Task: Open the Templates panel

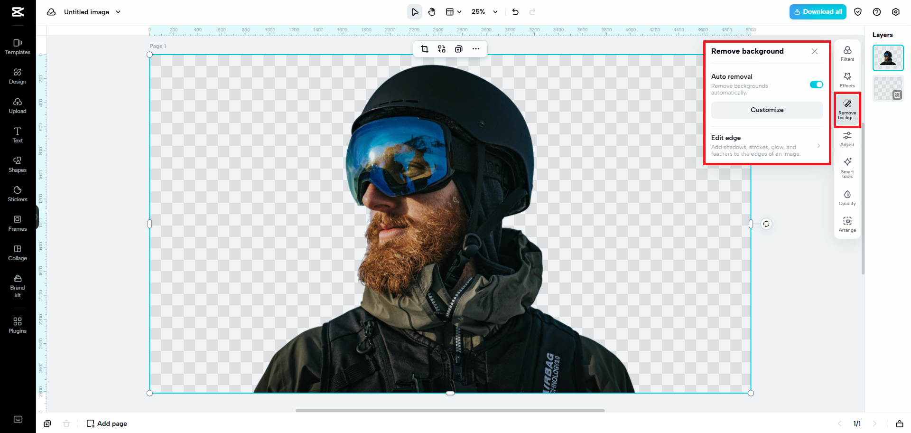Action: click(18, 46)
